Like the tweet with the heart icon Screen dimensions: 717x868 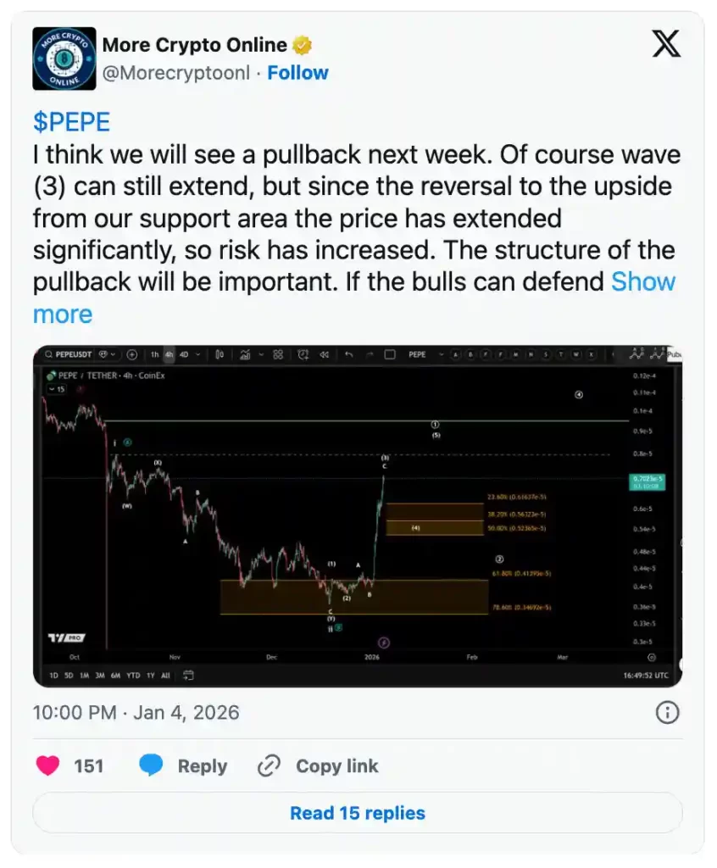point(48,766)
